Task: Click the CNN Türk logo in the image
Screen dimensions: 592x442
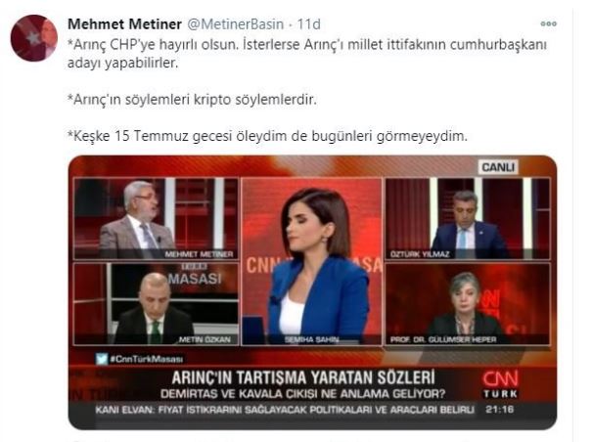Action: [501, 384]
